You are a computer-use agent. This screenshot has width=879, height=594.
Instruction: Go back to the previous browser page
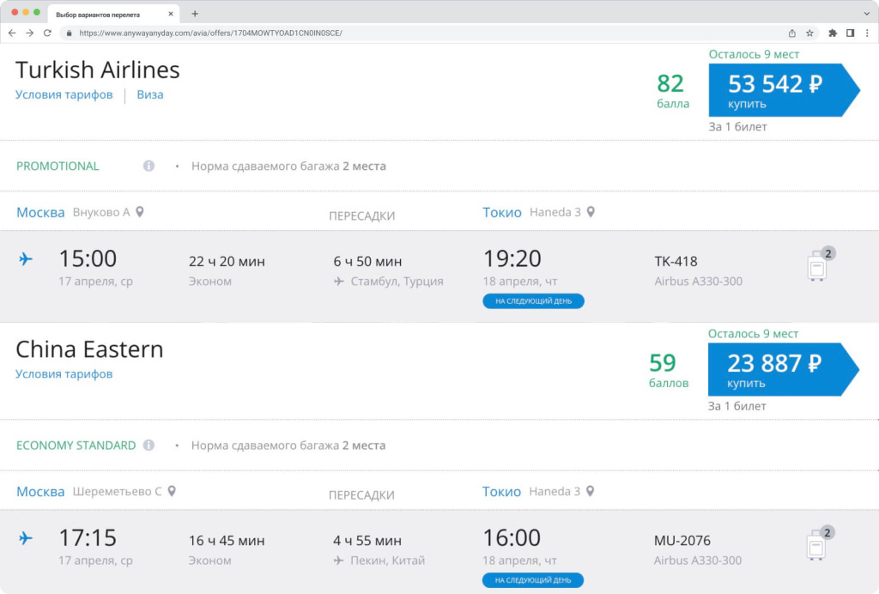[x=12, y=33]
